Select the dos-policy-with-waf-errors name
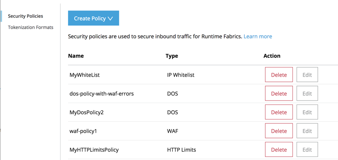 pos(102,94)
